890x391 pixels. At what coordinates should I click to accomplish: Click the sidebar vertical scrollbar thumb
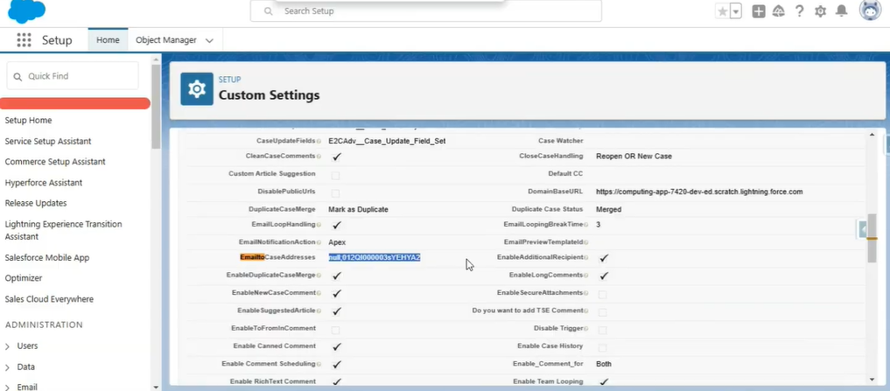click(x=156, y=106)
